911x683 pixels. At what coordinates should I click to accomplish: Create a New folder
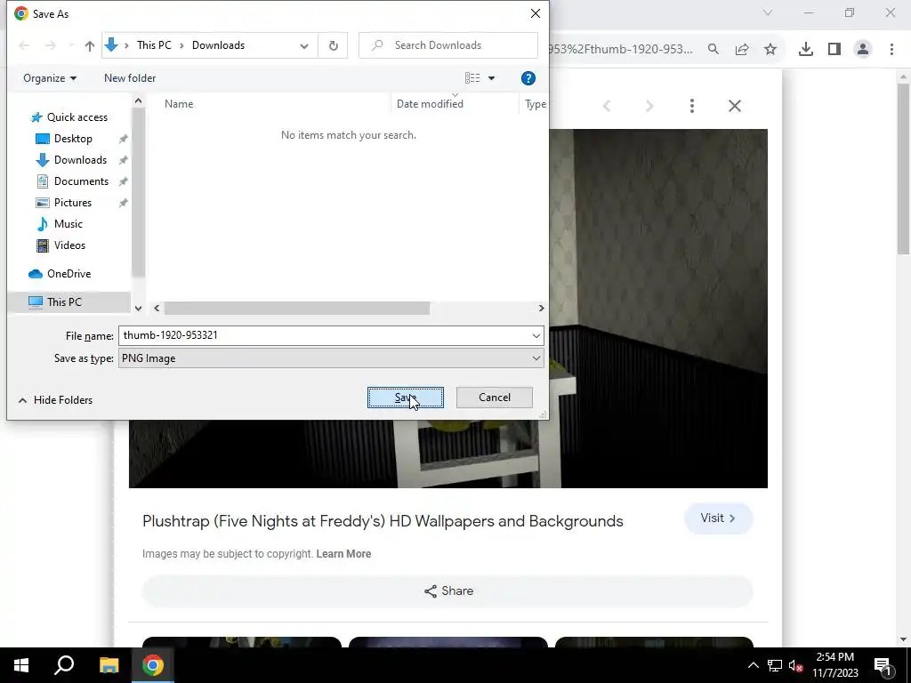click(130, 78)
